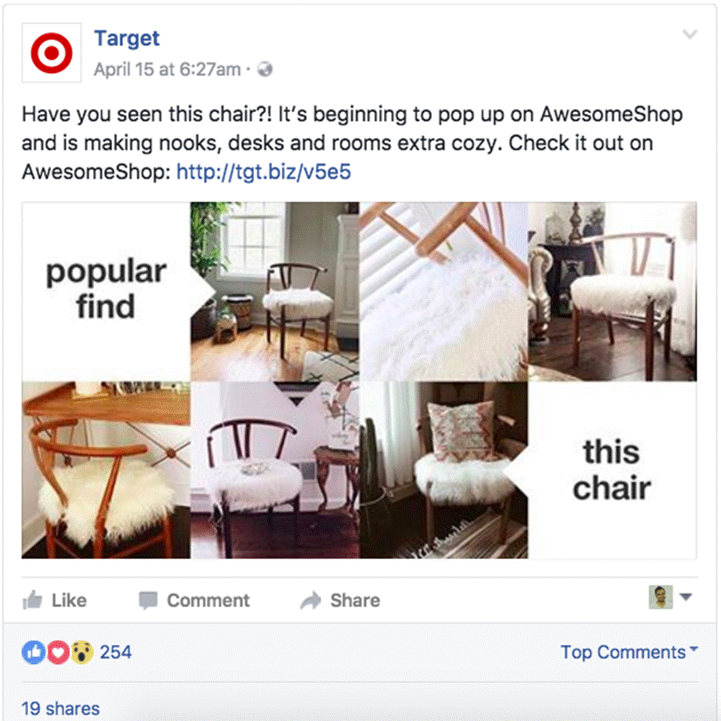This screenshot has height=721, width=721.
Task: Click the public globe privacy icon
Action: [265, 70]
